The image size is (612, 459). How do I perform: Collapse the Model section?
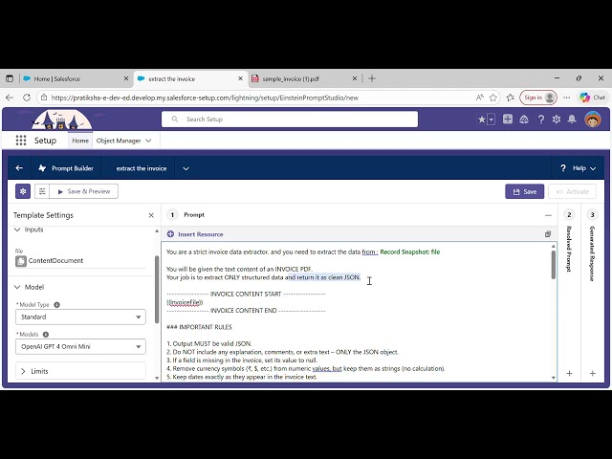click(x=17, y=287)
